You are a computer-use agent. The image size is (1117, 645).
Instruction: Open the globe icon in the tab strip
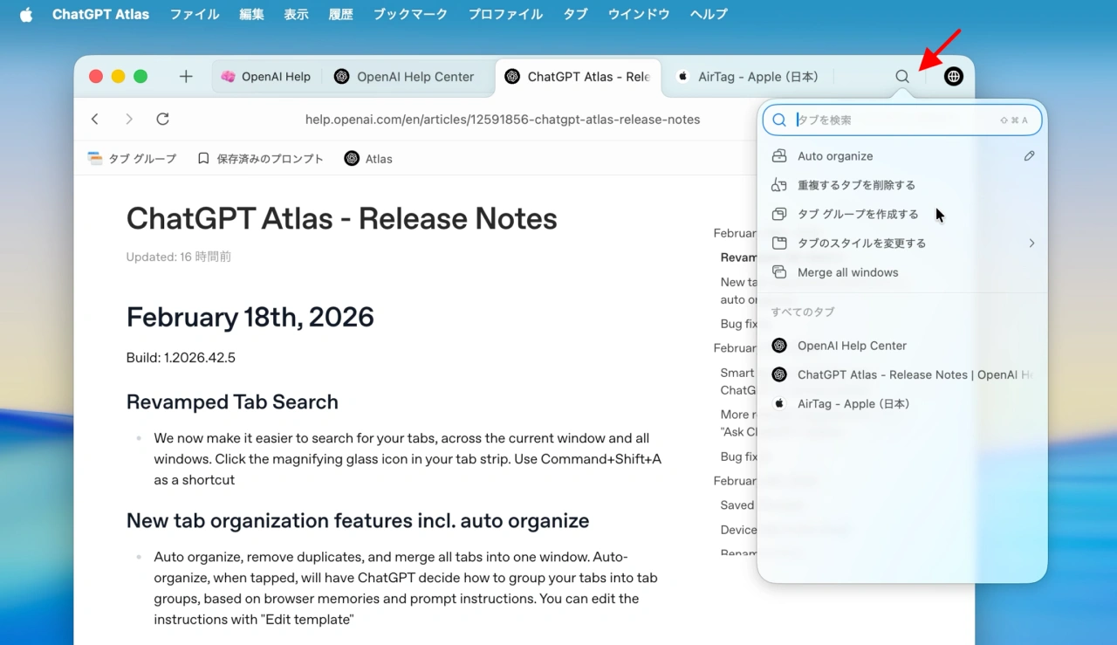pos(953,76)
